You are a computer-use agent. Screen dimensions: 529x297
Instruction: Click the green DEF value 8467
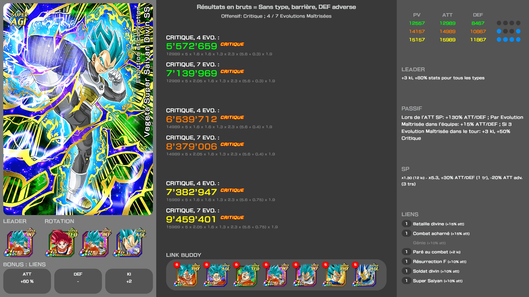478,23
